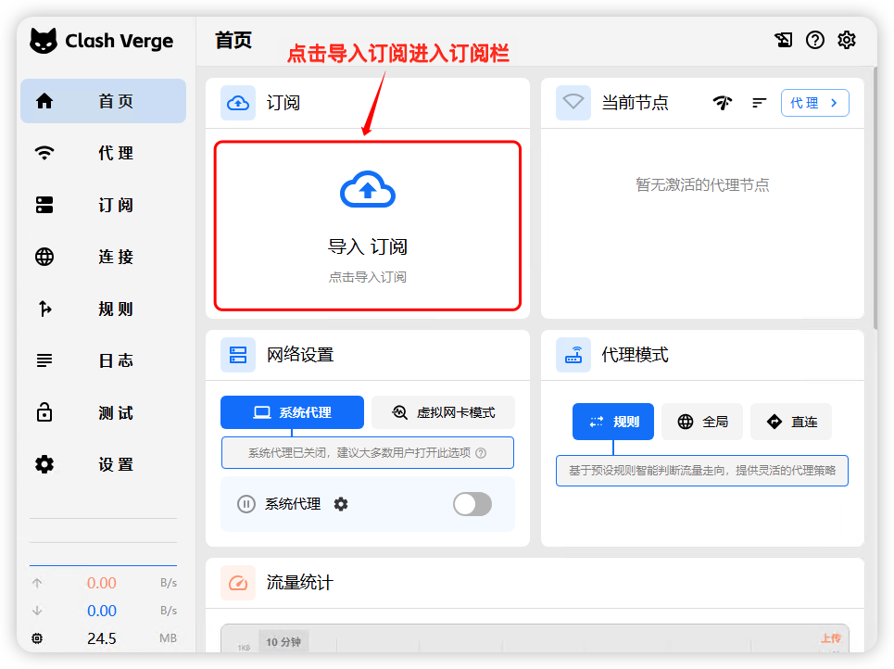Switch to 虚拟网卡模式 option

coord(443,412)
